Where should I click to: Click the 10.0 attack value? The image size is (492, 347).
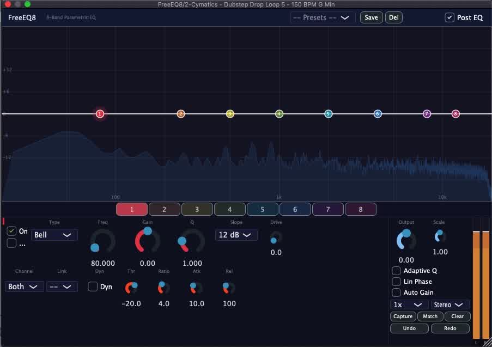coord(197,304)
